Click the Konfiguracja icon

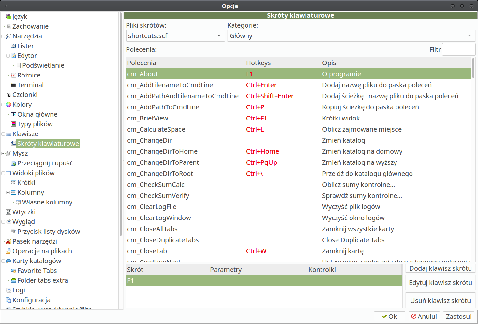[8, 300]
